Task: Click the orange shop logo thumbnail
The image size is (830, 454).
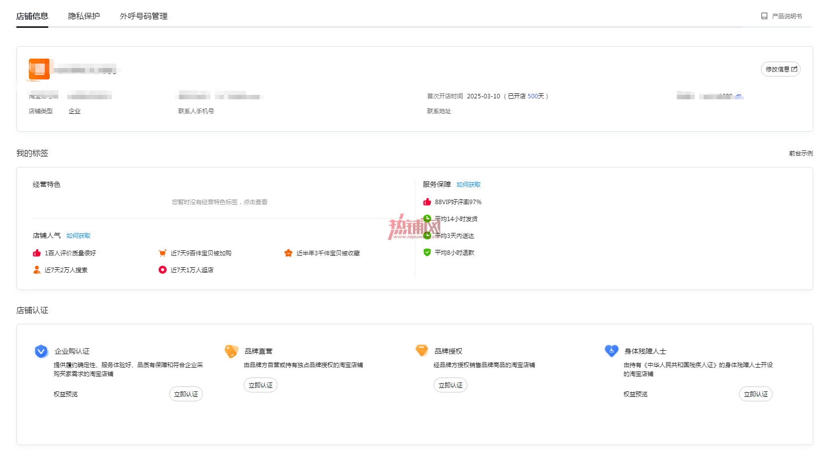Action: pos(39,69)
